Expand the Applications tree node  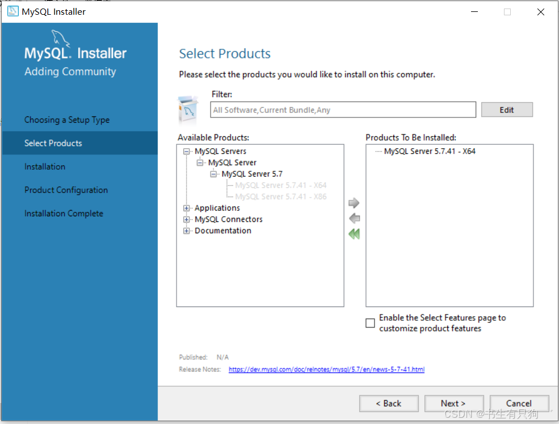pyautogui.click(x=186, y=208)
